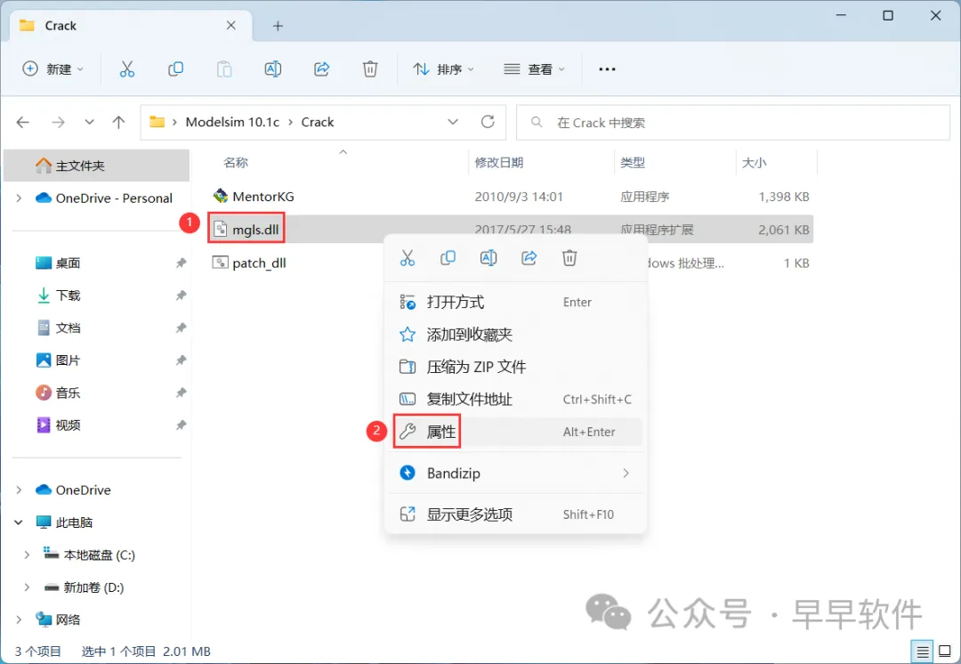Viewport: 961px width, 664px height.
Task: Click the pin icon next to 文档
Action: tap(181, 328)
